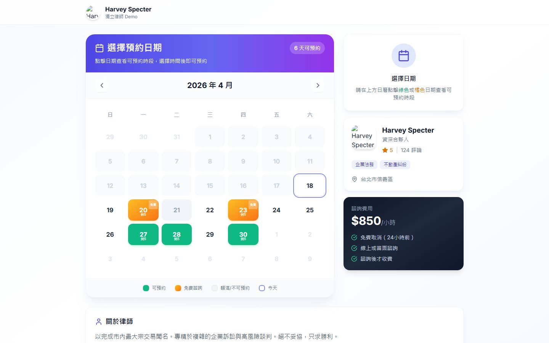
Task: Select available date 27
Action: point(143,234)
